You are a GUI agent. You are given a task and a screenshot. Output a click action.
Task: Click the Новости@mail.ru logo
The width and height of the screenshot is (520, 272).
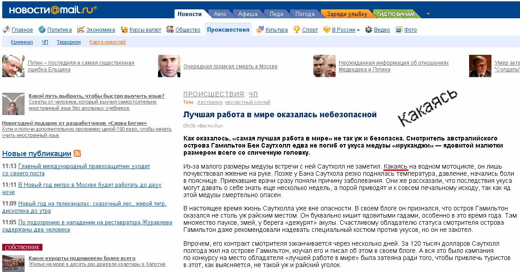53,10
